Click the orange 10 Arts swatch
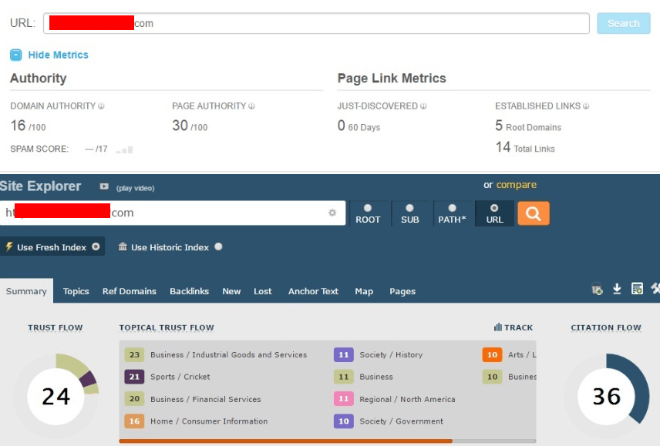The width and height of the screenshot is (660, 446). (x=492, y=354)
